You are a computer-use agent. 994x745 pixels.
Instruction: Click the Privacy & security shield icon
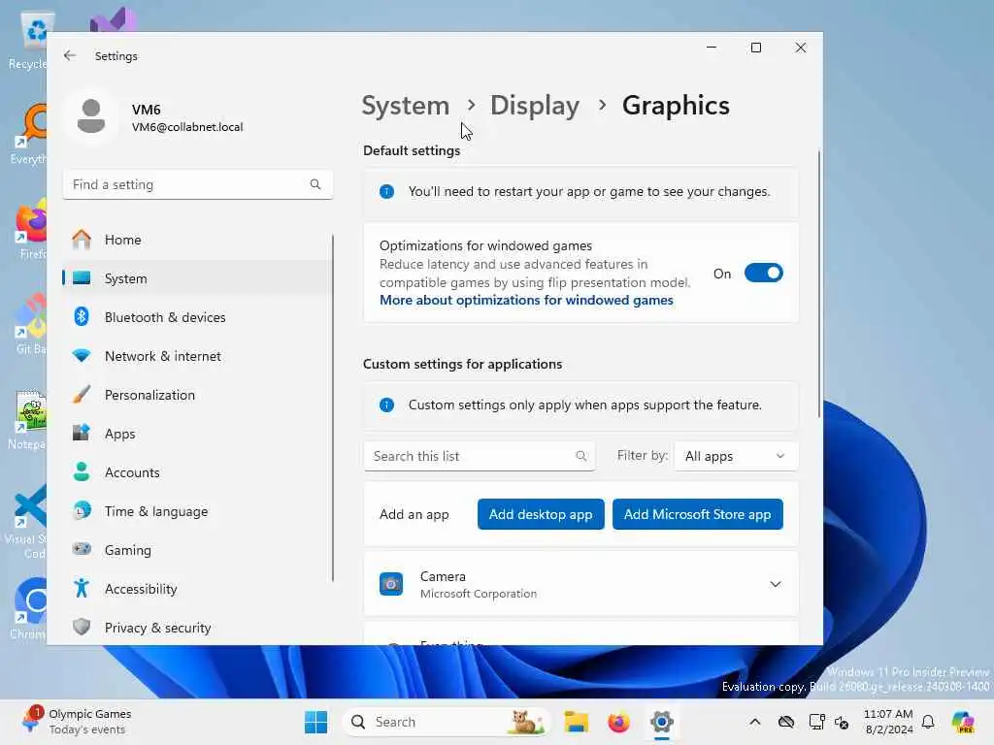[x=82, y=628]
